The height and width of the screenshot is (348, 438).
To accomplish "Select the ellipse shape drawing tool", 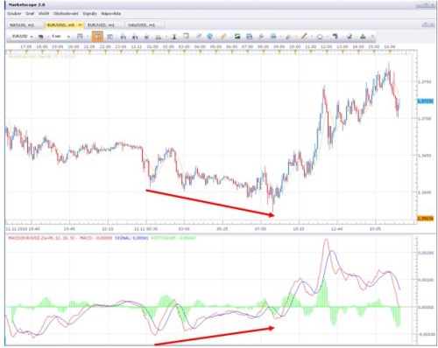I will point(320,37).
